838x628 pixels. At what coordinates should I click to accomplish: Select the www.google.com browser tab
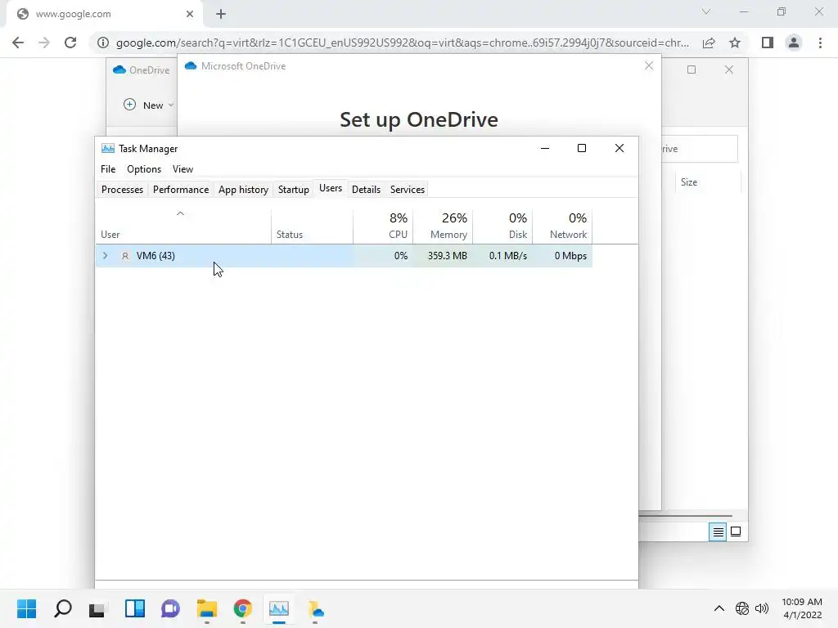(106, 15)
